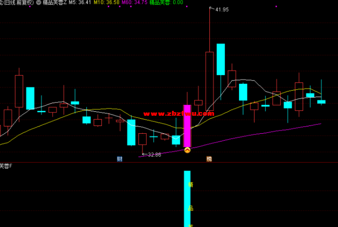Click the 精品芙蓉Z indicator name

point(54,2)
